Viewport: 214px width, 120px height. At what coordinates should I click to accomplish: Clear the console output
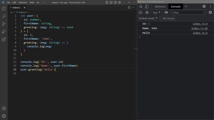[x=147, y=13]
